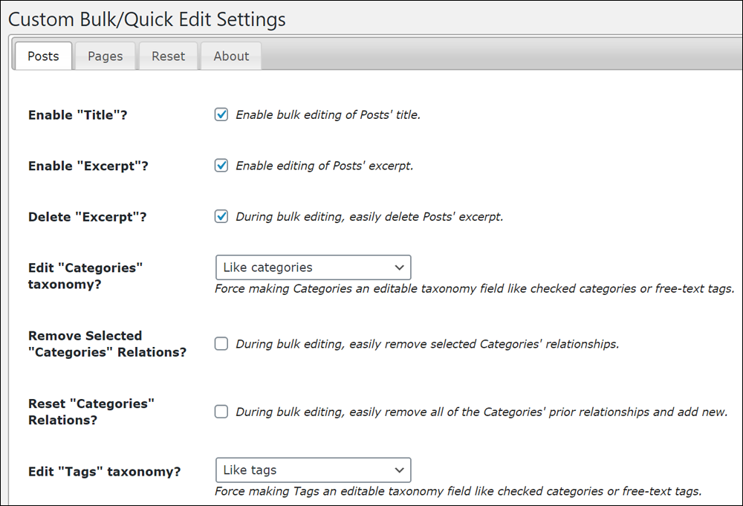The width and height of the screenshot is (743, 506).
Task: Switch to the Pages tab
Action: (x=106, y=56)
